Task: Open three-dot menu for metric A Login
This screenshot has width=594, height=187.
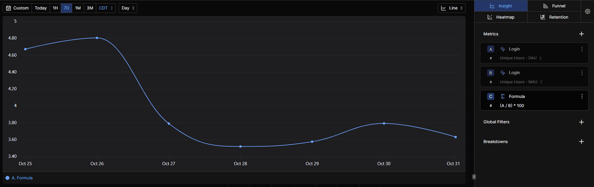Action: [582, 49]
